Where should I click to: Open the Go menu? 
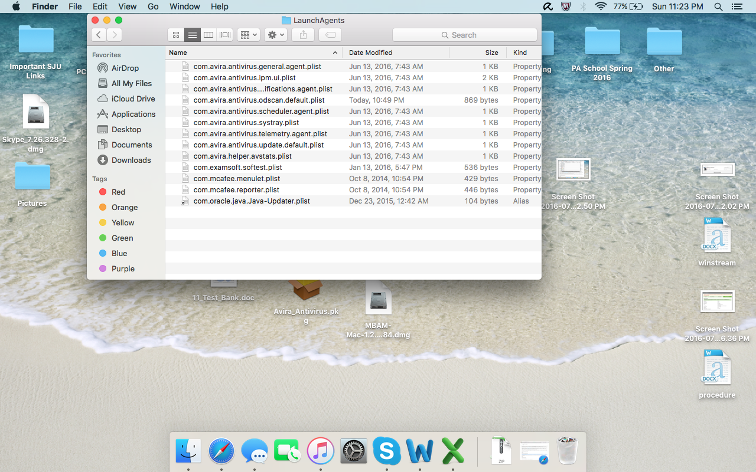pyautogui.click(x=153, y=6)
